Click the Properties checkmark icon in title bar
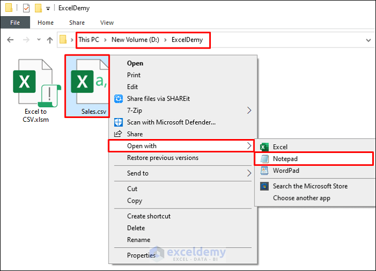 (26, 8)
